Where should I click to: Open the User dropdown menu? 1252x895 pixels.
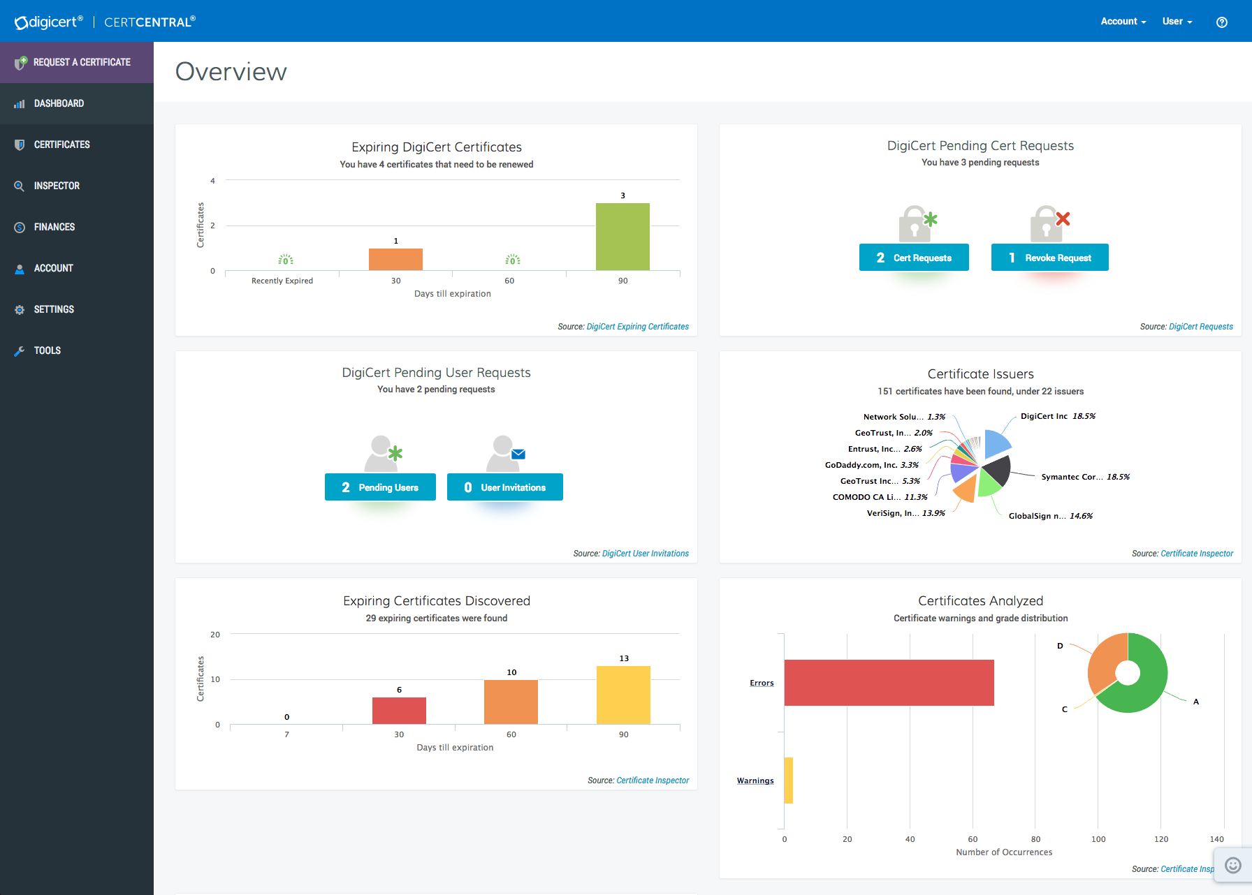(x=1177, y=22)
